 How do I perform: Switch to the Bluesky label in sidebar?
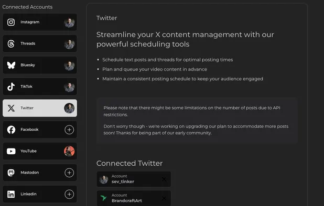(x=28, y=65)
